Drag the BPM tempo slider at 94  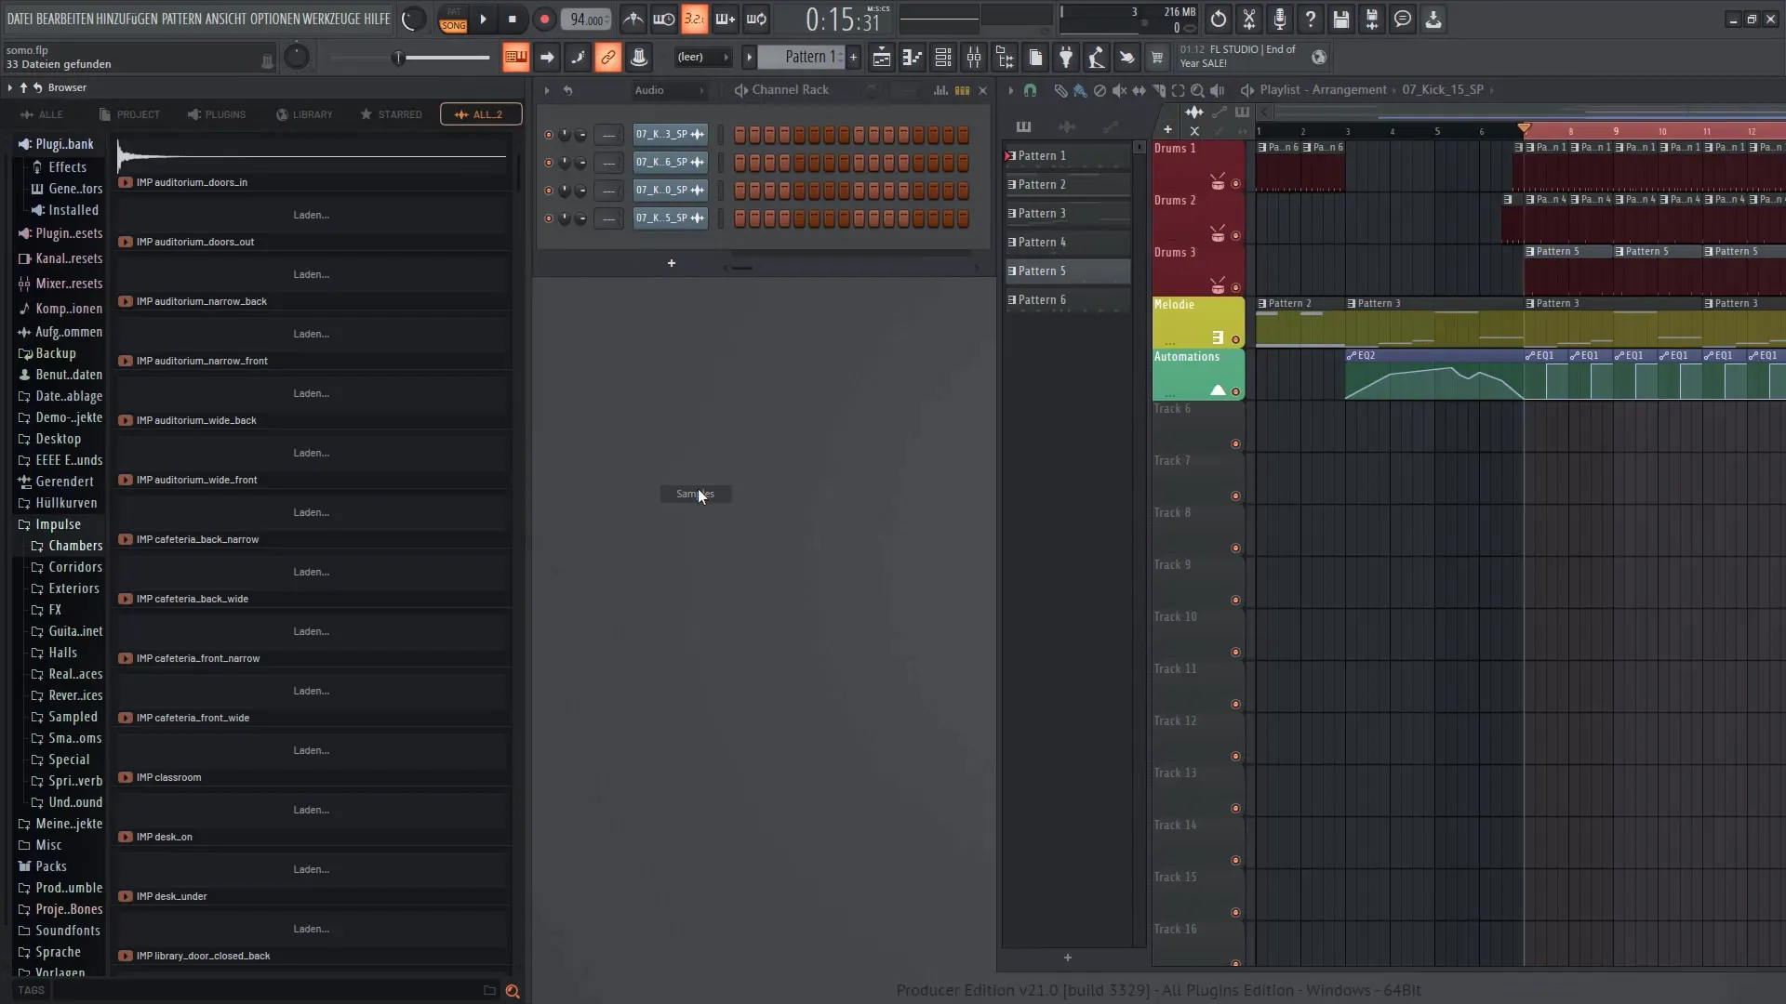tap(586, 17)
